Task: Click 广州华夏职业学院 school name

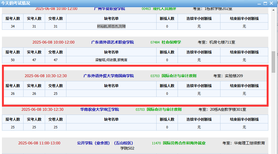Action: (109, 9)
